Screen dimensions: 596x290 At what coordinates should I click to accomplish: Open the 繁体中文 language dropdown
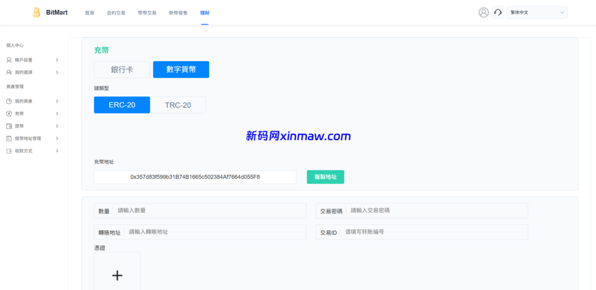click(537, 13)
